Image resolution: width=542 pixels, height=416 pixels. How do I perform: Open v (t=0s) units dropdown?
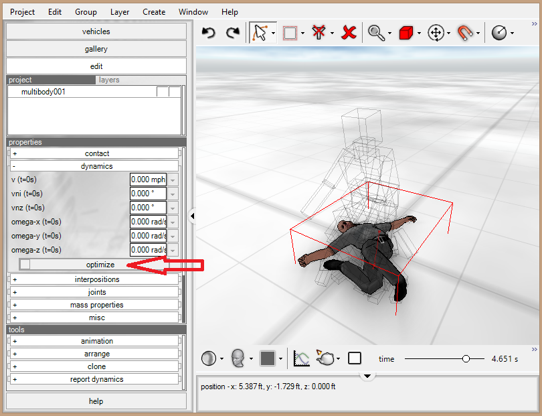click(x=173, y=180)
